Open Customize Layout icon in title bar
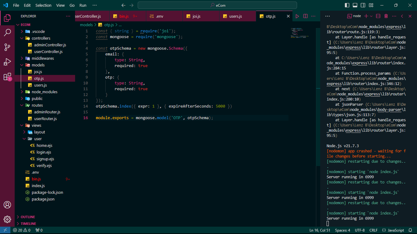This screenshot has height=234, width=417. click(371, 5)
